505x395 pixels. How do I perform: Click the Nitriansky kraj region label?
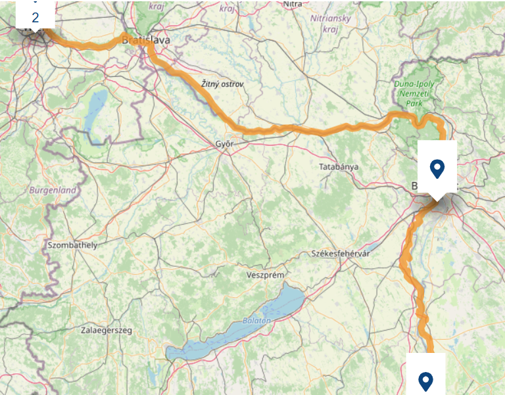pos(331,24)
